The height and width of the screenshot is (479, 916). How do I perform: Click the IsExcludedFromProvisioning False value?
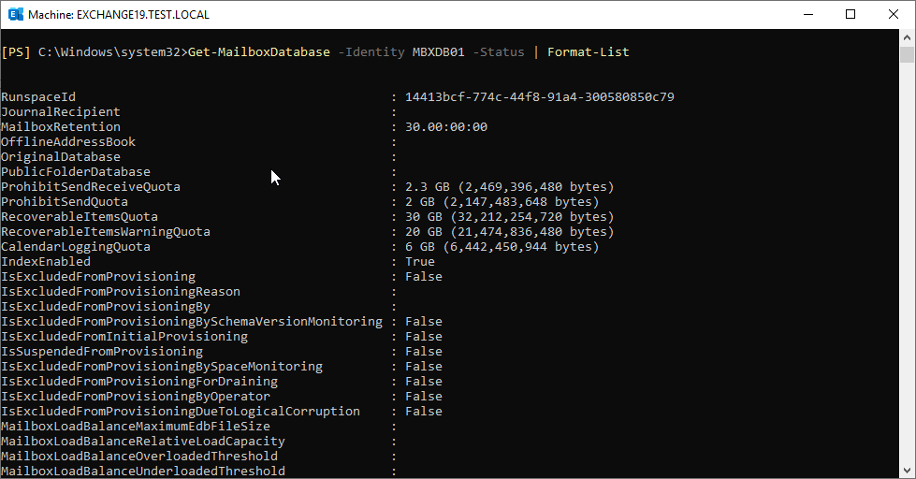424,277
